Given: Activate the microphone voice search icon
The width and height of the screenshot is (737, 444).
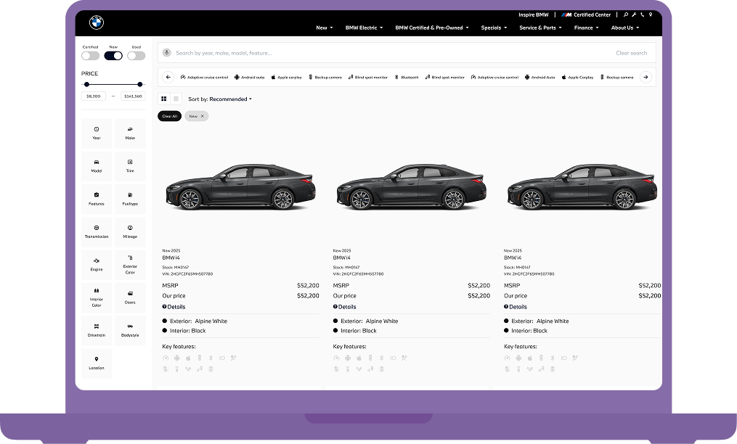Looking at the screenshot, I should pyautogui.click(x=167, y=53).
